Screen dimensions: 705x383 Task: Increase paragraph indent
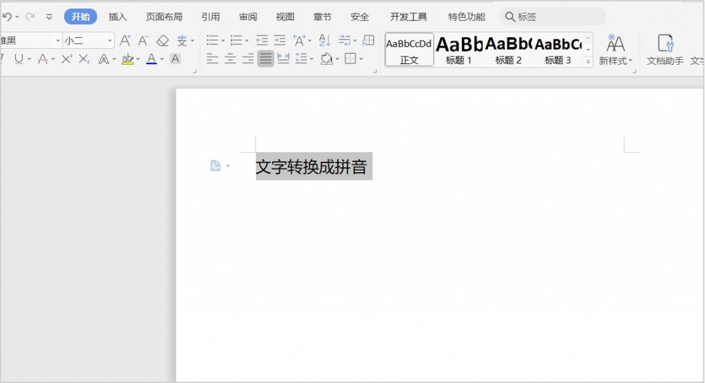pyautogui.click(x=280, y=41)
